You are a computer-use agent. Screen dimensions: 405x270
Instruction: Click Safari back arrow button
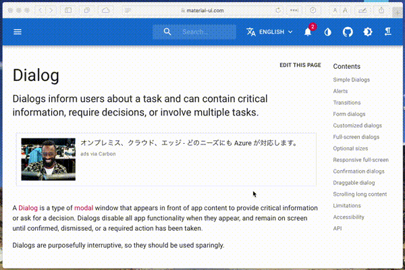pyautogui.click(x=40, y=10)
